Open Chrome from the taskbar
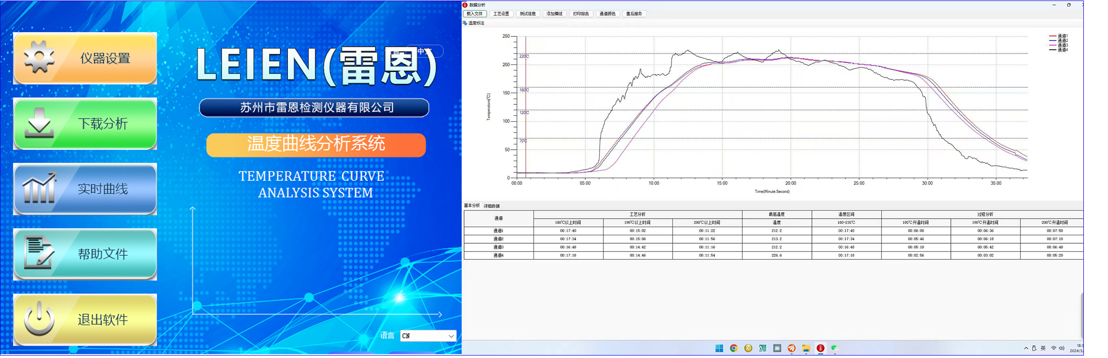The height and width of the screenshot is (358, 1108). click(734, 348)
